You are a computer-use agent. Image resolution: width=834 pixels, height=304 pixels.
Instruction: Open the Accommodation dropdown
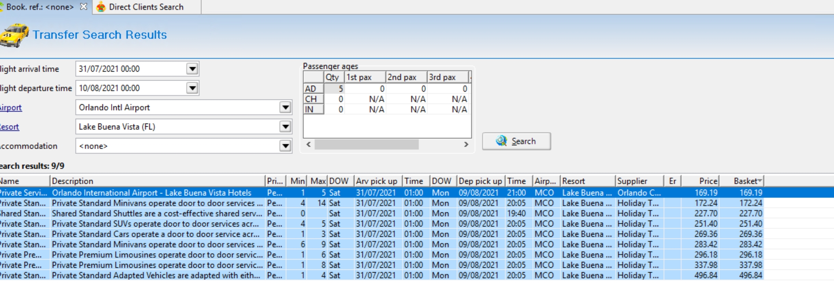[286, 146]
